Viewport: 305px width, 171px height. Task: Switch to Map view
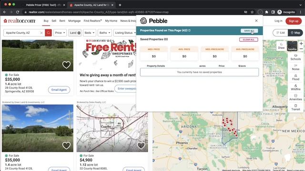click(x=295, y=33)
